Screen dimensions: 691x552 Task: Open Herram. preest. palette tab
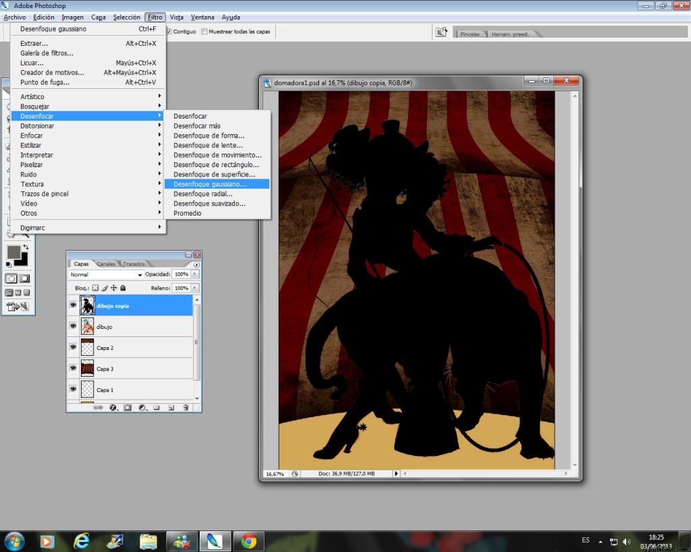coord(510,34)
